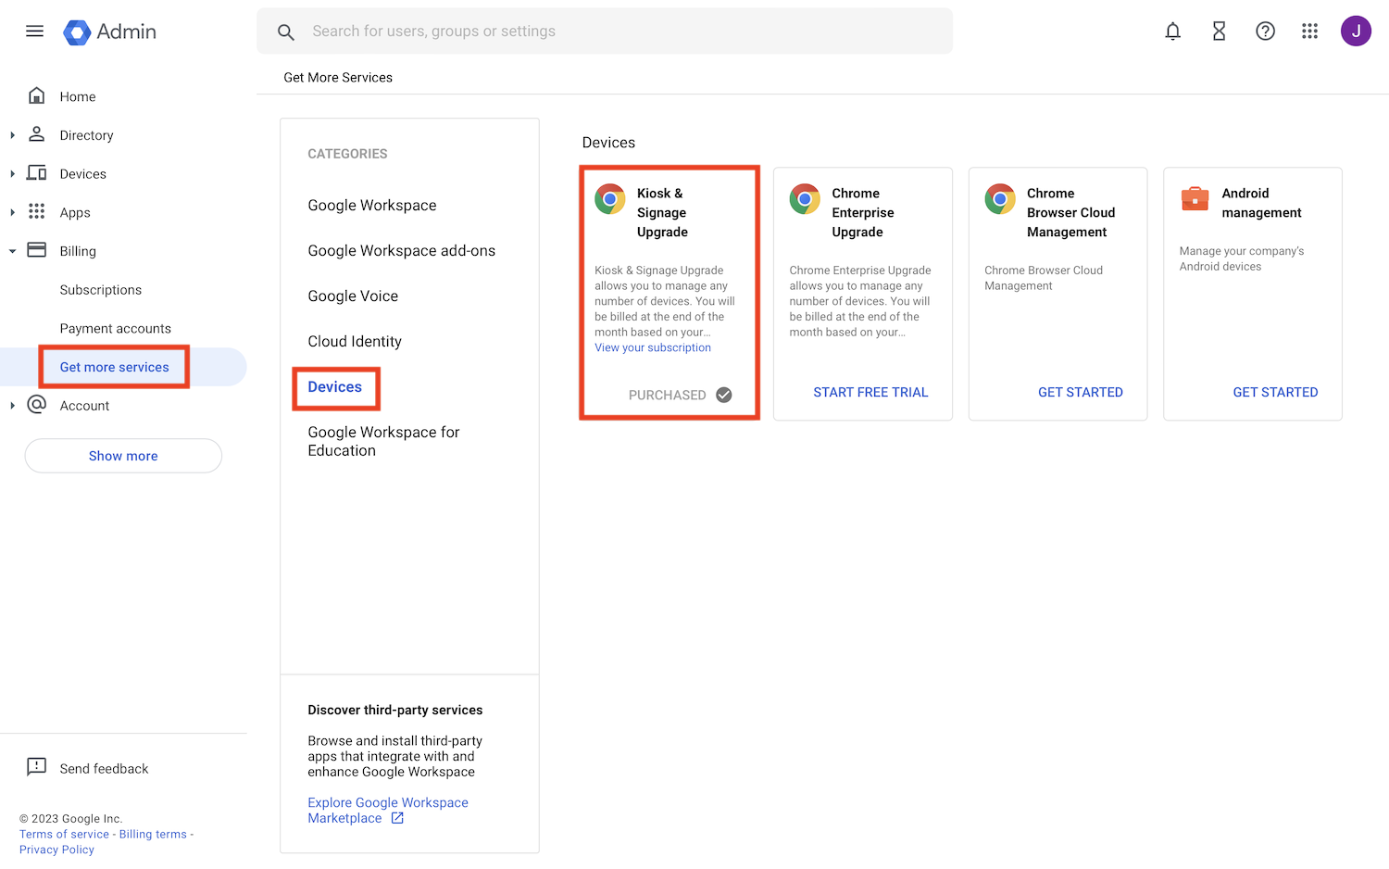Click Get Started on Chrome Browser Cloud Management
Viewport: 1389px width, 869px height.
[x=1081, y=392]
